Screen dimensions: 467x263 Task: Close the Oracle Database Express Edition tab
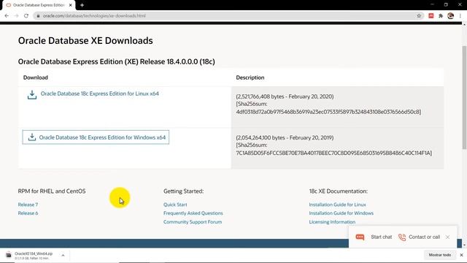70,5
